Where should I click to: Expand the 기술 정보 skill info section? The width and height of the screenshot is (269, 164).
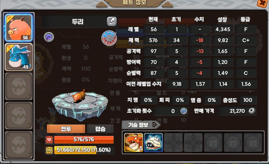point(141,125)
